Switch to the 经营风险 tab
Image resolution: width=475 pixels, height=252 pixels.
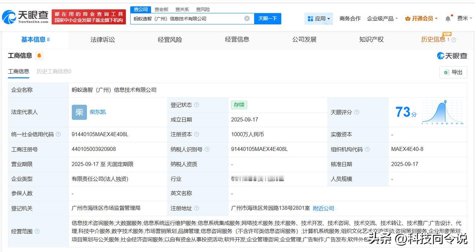click(x=170, y=40)
